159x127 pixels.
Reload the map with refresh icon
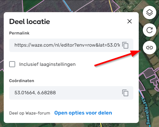150,30
